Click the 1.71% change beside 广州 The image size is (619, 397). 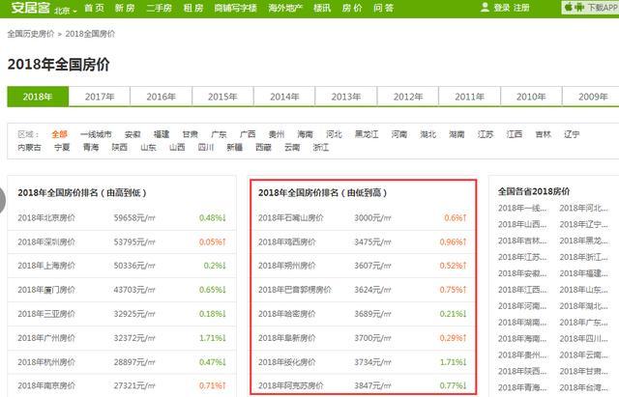[x=213, y=338]
